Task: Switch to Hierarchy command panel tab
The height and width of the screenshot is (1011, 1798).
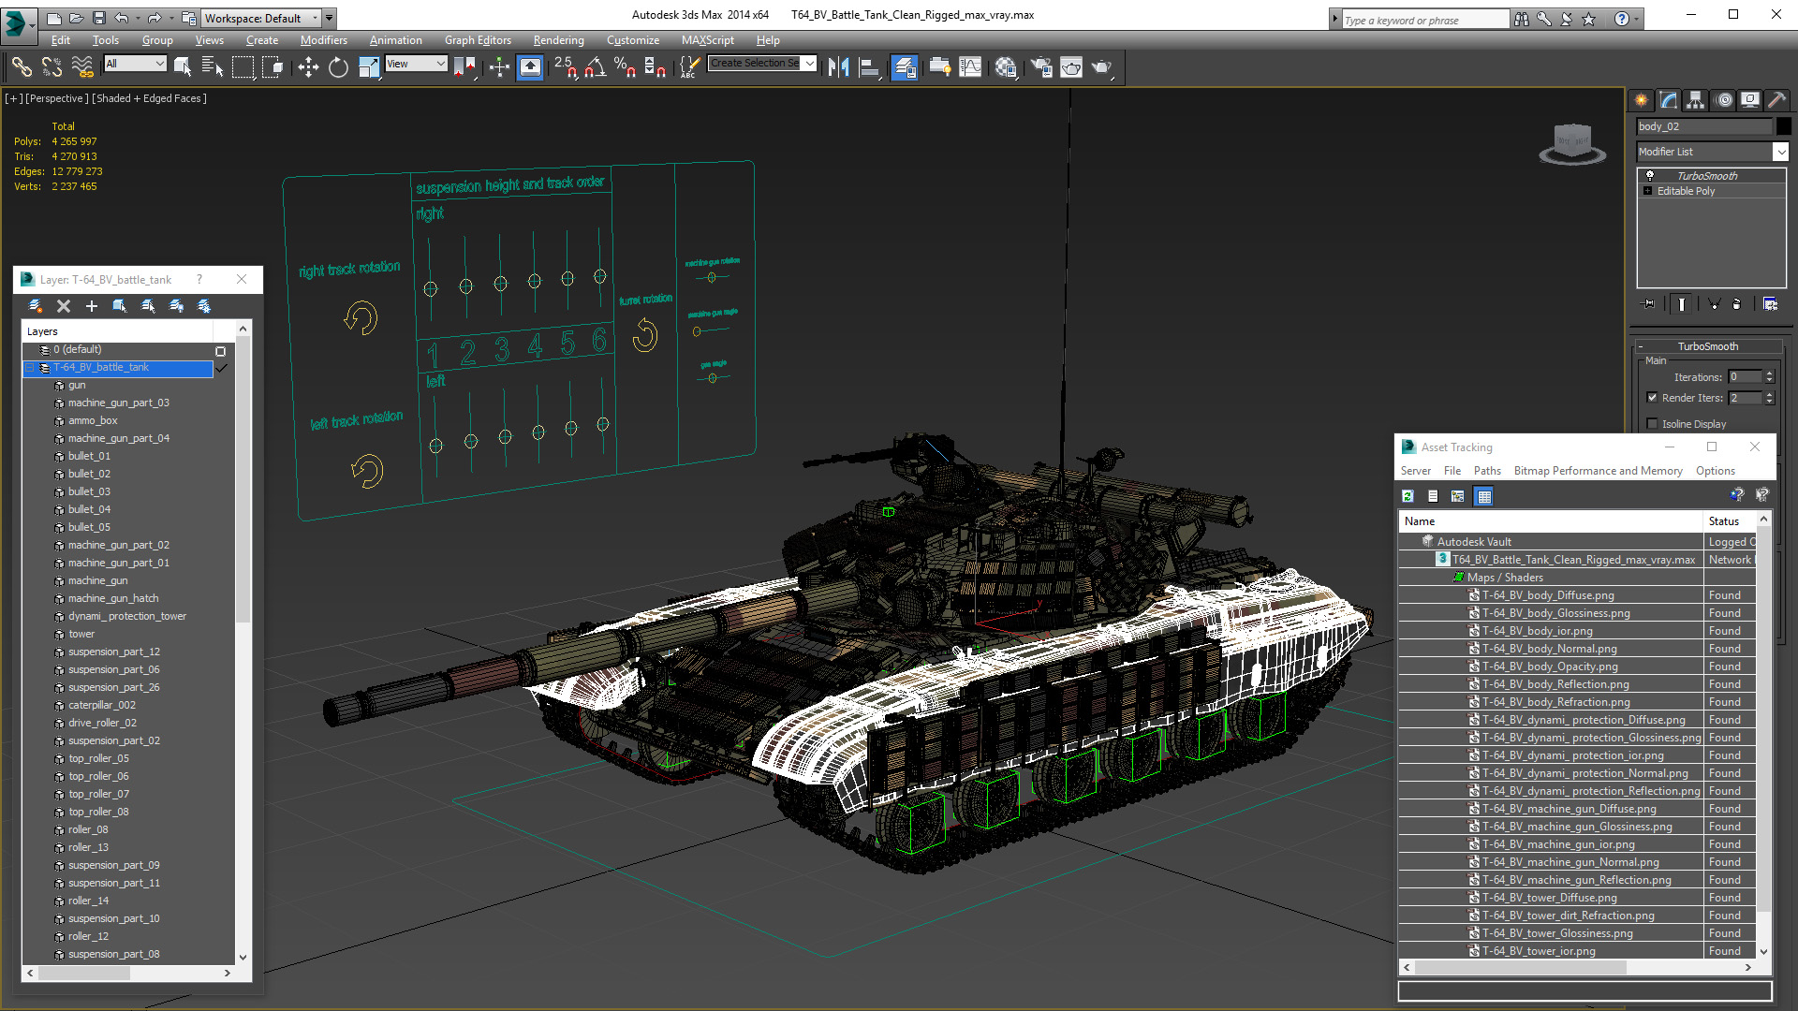Action: (1696, 100)
